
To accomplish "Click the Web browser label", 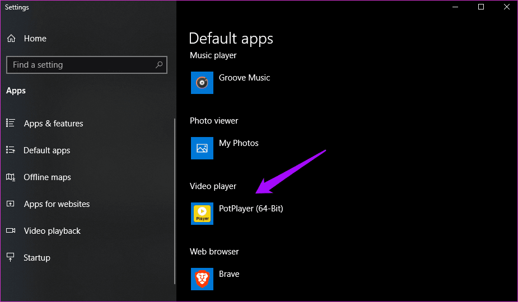I will [214, 252].
